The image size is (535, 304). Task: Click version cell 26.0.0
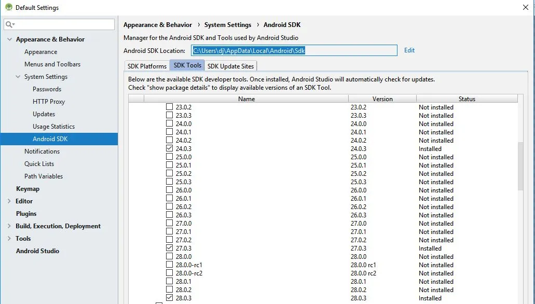(x=358, y=190)
